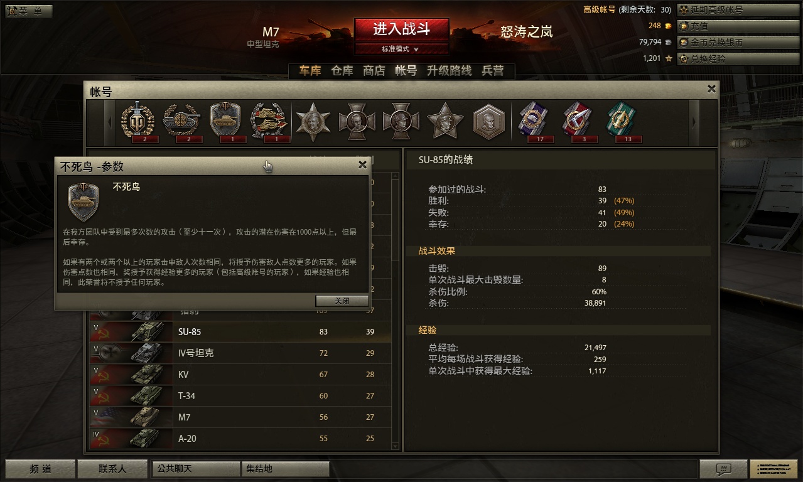
Task: Switch to the 商店 tab
Action: point(374,71)
